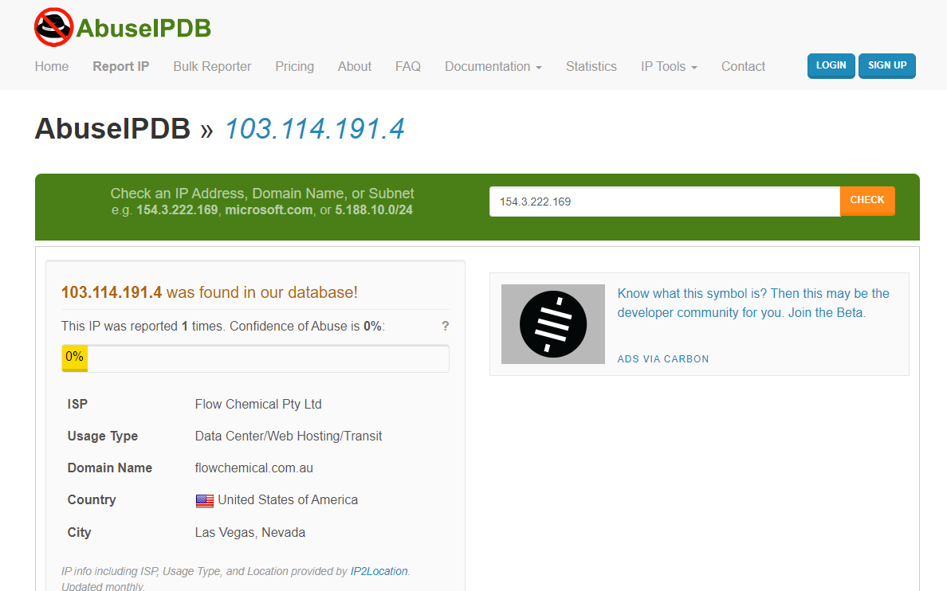Viewport: 947px width, 591px height.
Task: Open the Contact page
Action: click(743, 66)
